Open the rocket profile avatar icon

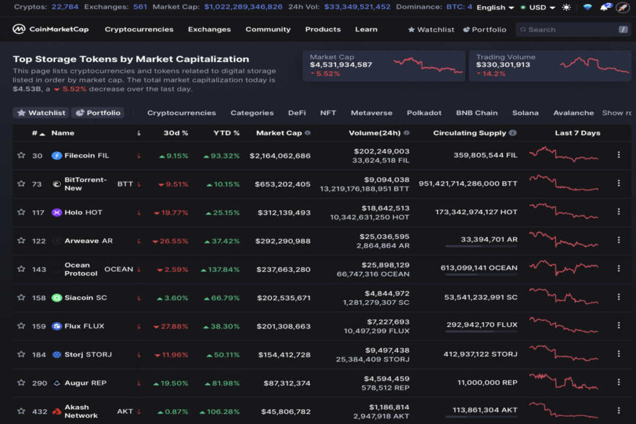[622, 7]
